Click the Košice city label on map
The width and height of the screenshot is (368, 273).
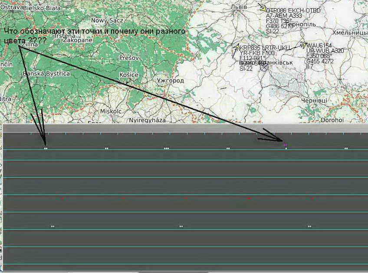tap(129, 75)
